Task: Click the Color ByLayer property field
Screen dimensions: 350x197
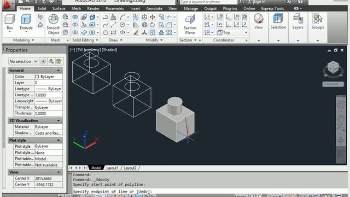Action: [49, 77]
